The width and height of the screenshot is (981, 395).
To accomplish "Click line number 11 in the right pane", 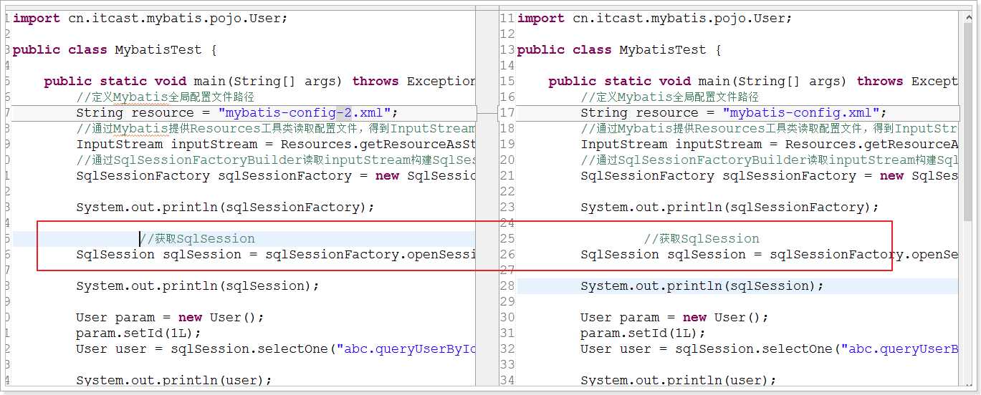I will (507, 19).
